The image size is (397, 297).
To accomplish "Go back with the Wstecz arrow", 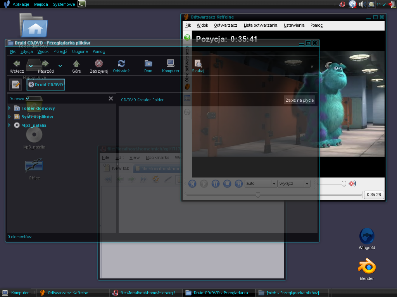I will coord(17,66).
